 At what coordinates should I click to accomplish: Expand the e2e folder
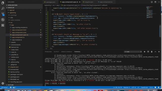click(24, 18)
